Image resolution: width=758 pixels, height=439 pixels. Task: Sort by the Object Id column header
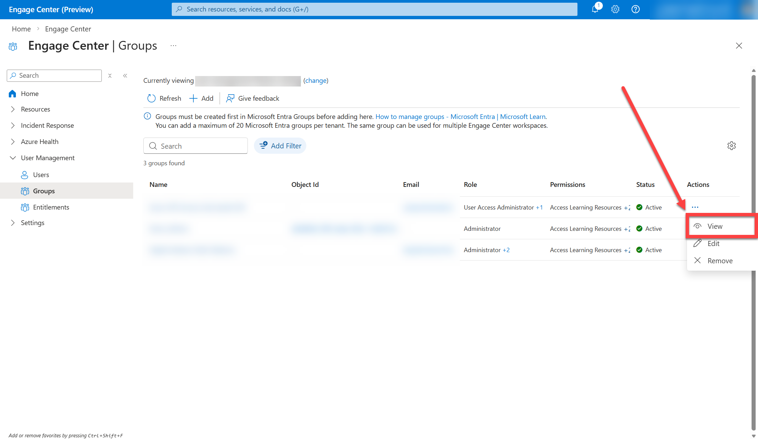[x=305, y=185]
